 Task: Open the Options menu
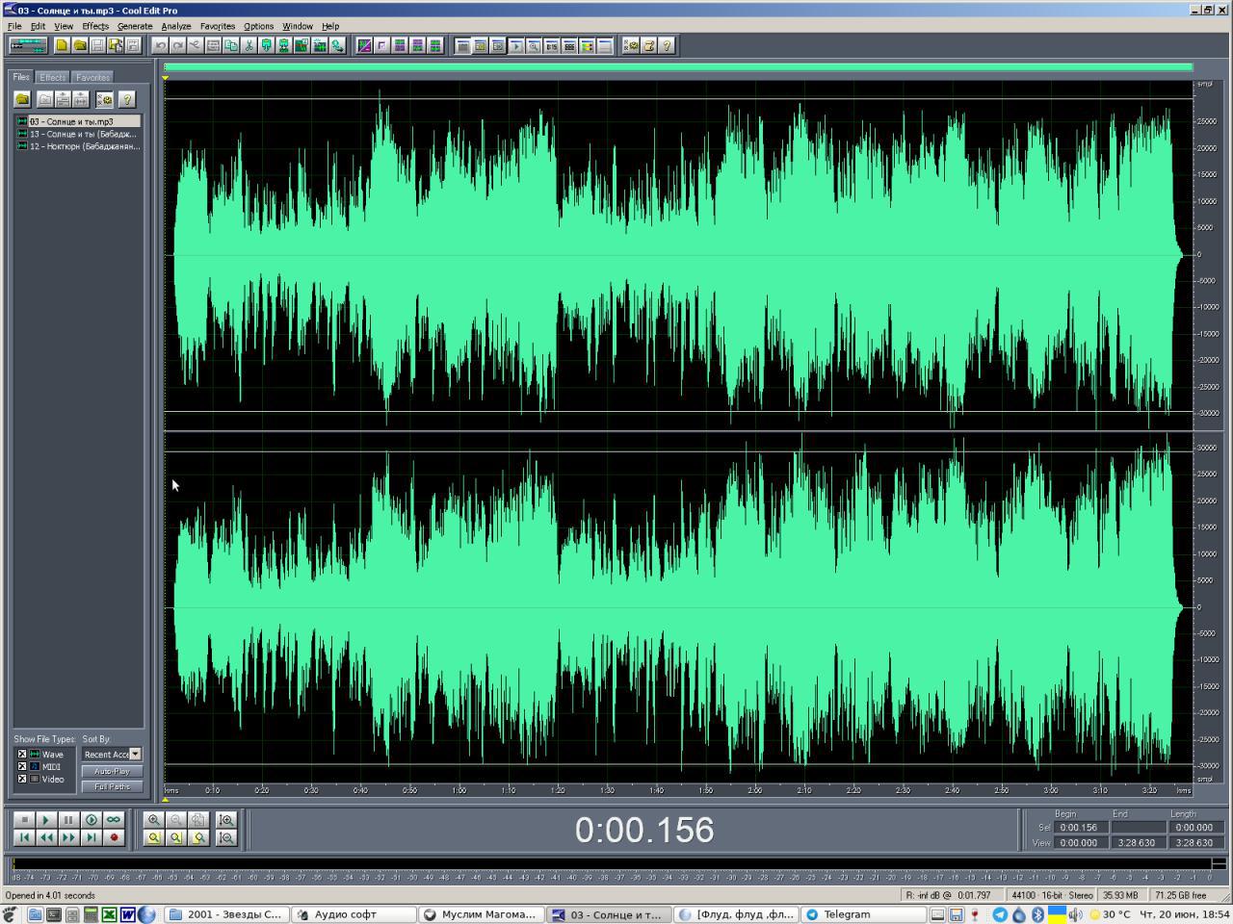tap(259, 26)
